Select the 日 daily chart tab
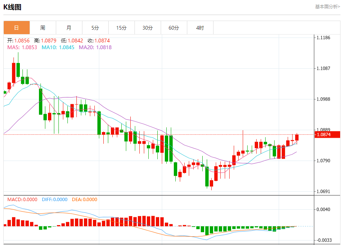This screenshot has height=245, width=342. click(x=16, y=28)
